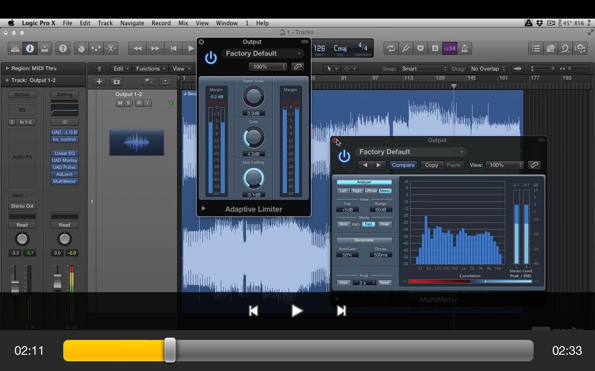Open the Navigate menu
Viewport: 595px width, 371px height.
click(x=132, y=23)
